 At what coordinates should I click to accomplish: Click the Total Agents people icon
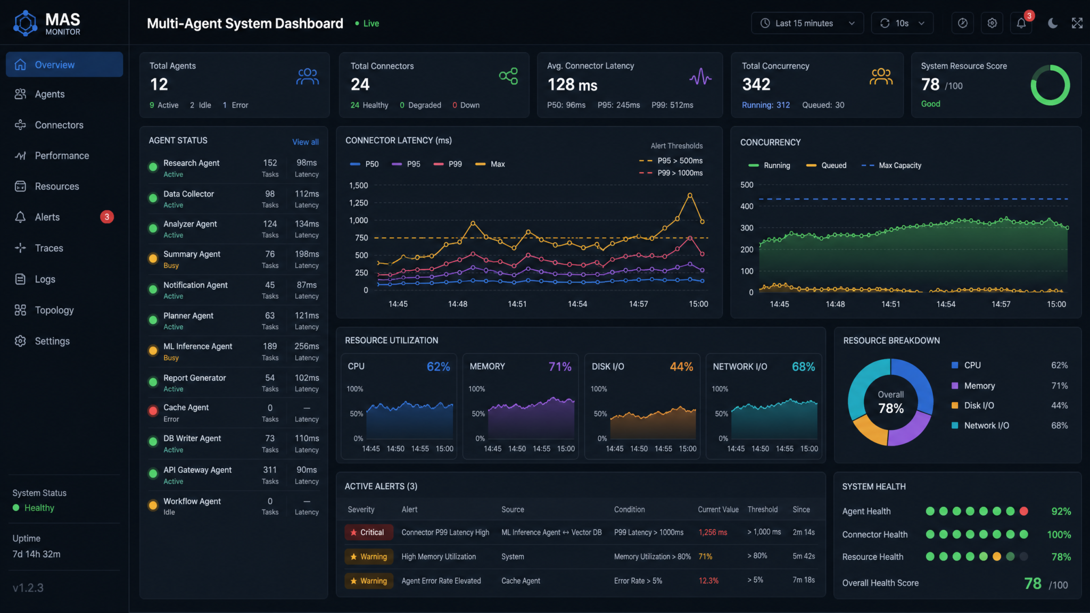point(308,77)
